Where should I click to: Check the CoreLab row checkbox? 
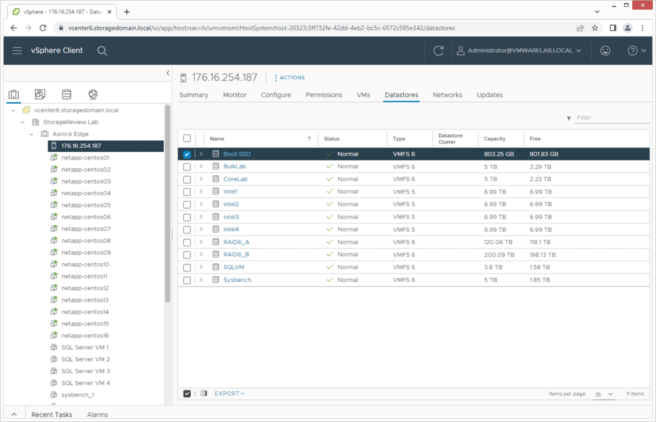187,179
